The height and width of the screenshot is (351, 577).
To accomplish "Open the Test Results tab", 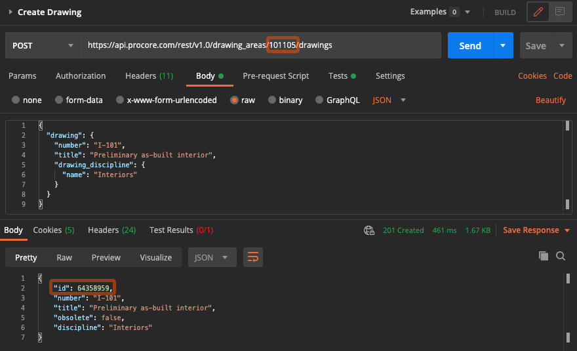I will point(181,230).
